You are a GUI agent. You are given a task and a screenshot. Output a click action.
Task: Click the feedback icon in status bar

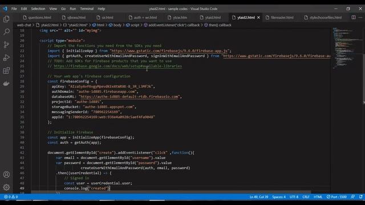353,197
